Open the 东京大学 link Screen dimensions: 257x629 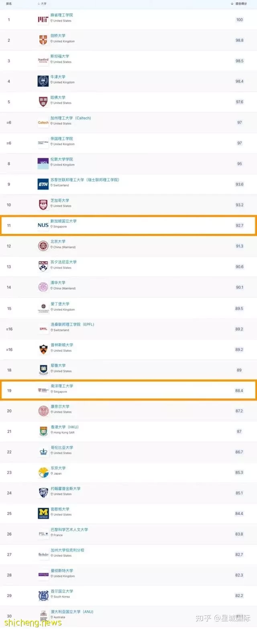58,468
